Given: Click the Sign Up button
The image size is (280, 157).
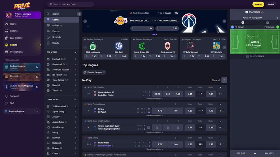Looking at the screenshot, I should [257, 4].
